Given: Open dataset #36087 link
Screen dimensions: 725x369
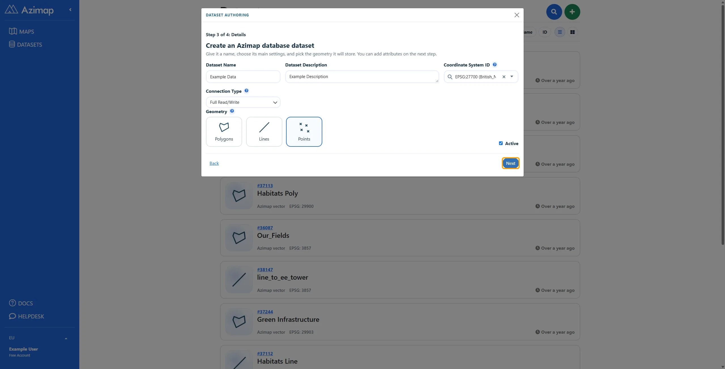Looking at the screenshot, I should coord(265,228).
